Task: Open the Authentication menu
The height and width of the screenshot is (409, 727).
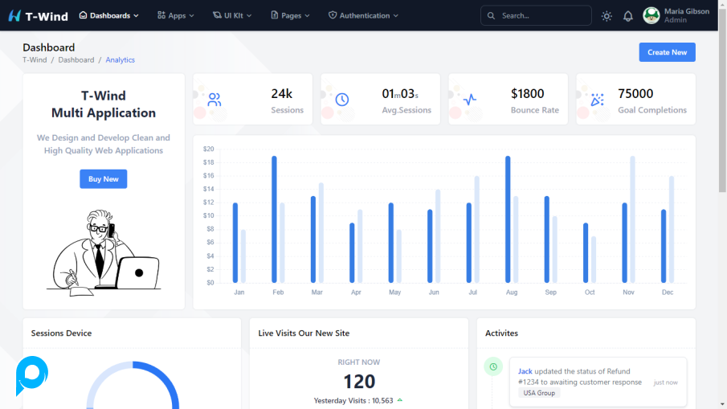Action: [x=363, y=15]
